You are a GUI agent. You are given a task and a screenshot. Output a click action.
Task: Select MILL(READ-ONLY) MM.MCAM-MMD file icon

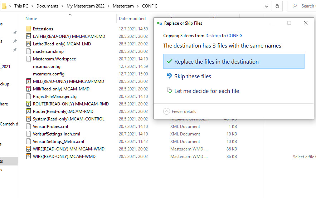[29, 81]
